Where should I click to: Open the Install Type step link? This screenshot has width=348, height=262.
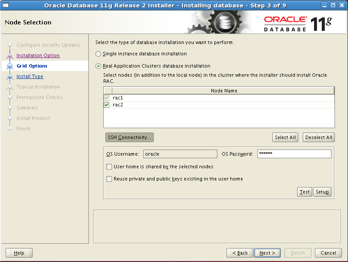click(30, 76)
